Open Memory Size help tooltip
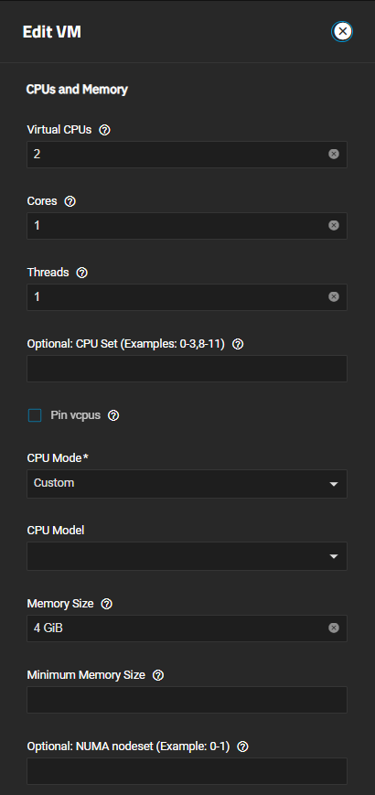 (106, 604)
